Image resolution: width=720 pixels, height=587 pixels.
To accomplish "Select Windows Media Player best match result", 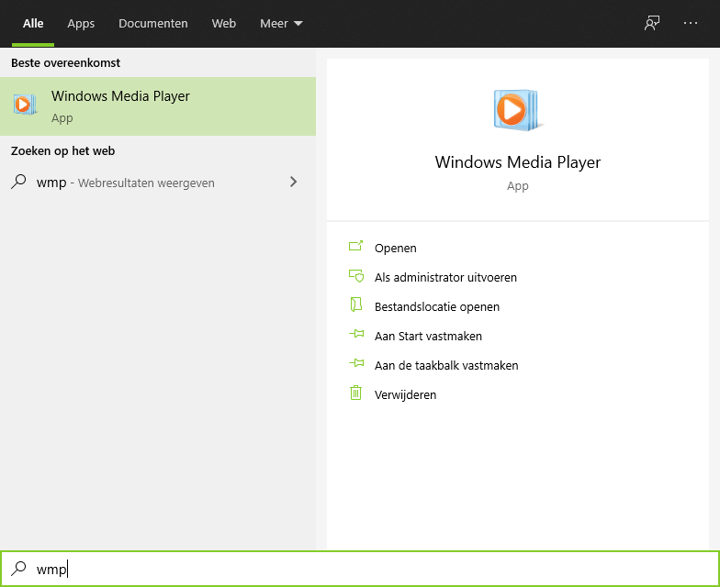I will [x=158, y=106].
